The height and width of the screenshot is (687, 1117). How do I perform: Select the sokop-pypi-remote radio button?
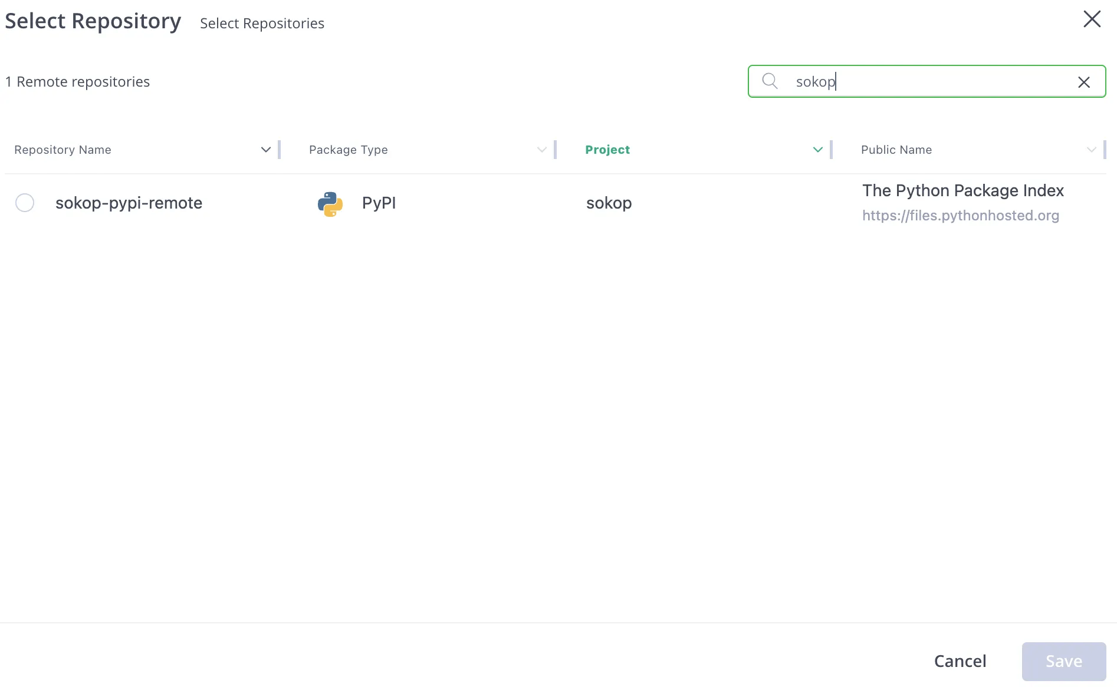(x=25, y=203)
